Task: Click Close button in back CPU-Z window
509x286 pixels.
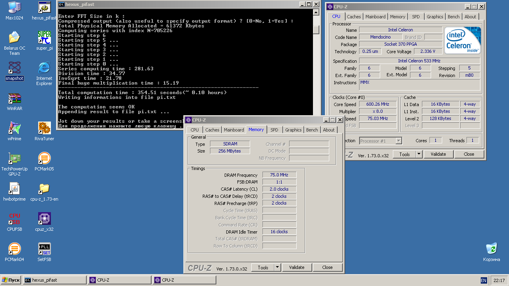Action: (469, 154)
